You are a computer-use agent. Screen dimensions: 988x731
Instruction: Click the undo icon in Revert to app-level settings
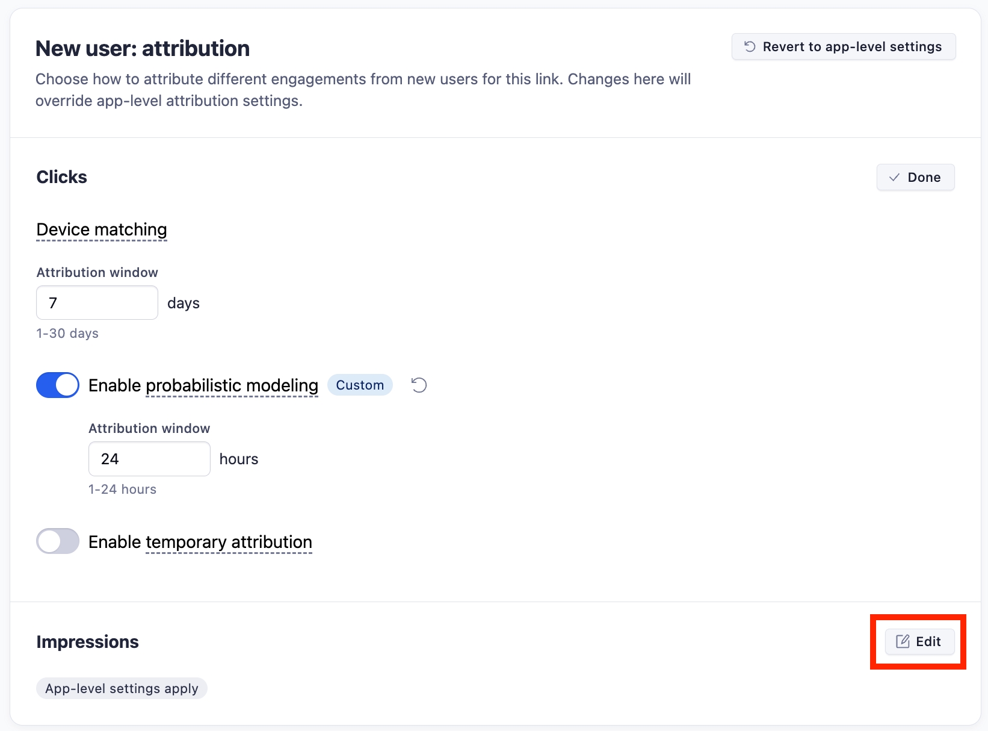click(750, 46)
